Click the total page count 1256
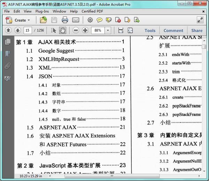Image resolution: width=209 pixels, height=181 pixels. tap(40, 30)
